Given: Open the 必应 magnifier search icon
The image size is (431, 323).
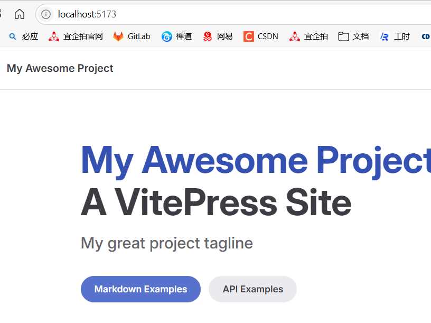Looking at the screenshot, I should [12, 36].
